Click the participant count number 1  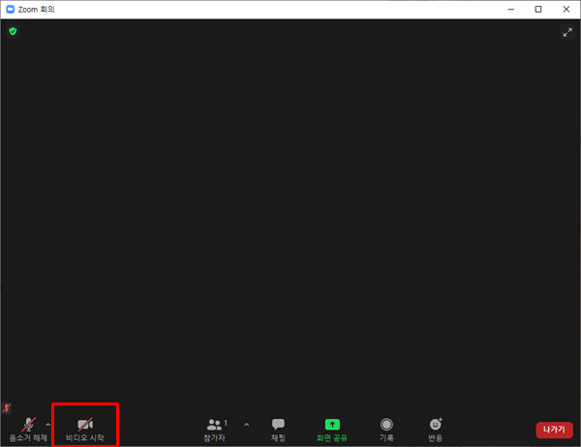point(226,422)
